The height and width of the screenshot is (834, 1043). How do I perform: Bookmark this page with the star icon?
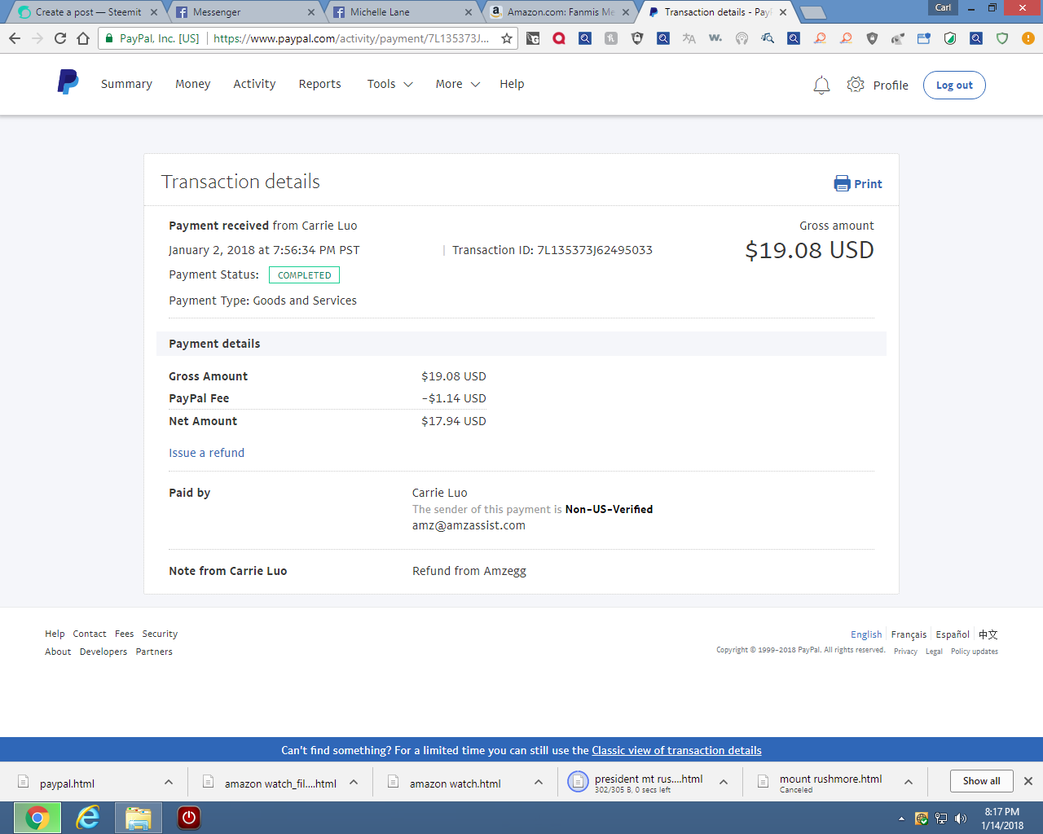click(506, 38)
